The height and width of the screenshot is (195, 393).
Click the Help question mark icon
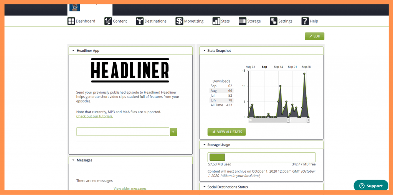305,21
